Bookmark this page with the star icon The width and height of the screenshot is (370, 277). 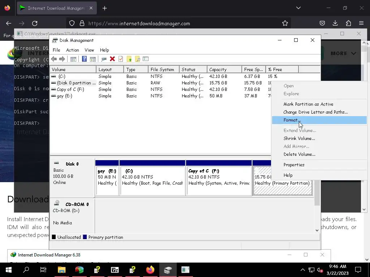click(x=285, y=23)
